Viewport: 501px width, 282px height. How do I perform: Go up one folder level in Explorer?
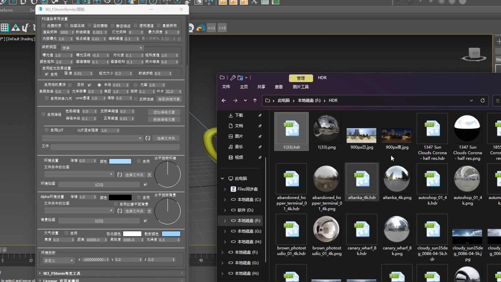[x=255, y=100]
